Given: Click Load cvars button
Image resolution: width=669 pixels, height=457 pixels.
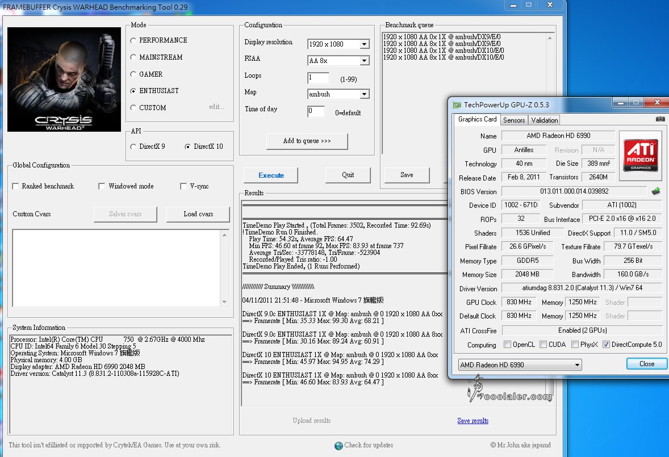Looking at the screenshot, I should pyautogui.click(x=198, y=214).
